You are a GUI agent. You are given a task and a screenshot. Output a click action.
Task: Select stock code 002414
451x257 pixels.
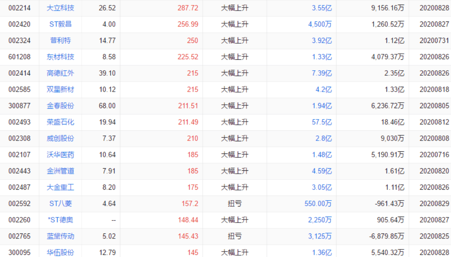point(19,73)
